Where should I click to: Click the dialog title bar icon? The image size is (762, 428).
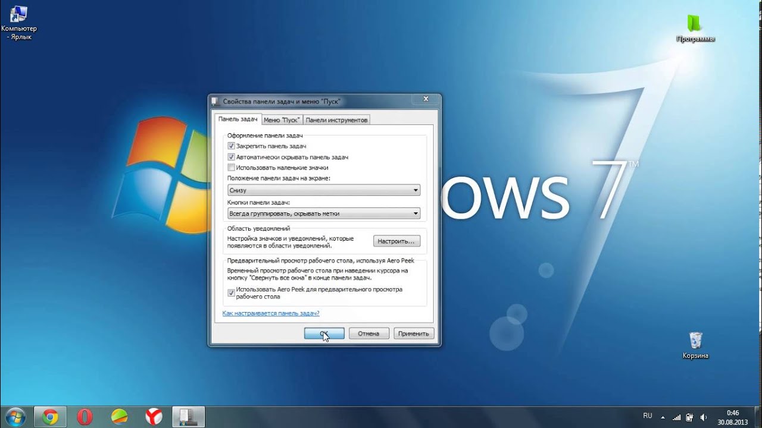click(215, 102)
